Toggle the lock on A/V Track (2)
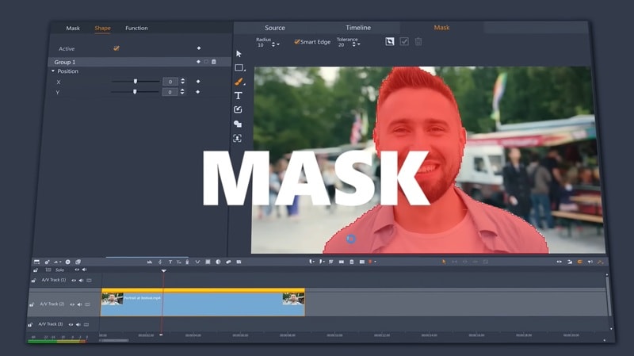 31,304
